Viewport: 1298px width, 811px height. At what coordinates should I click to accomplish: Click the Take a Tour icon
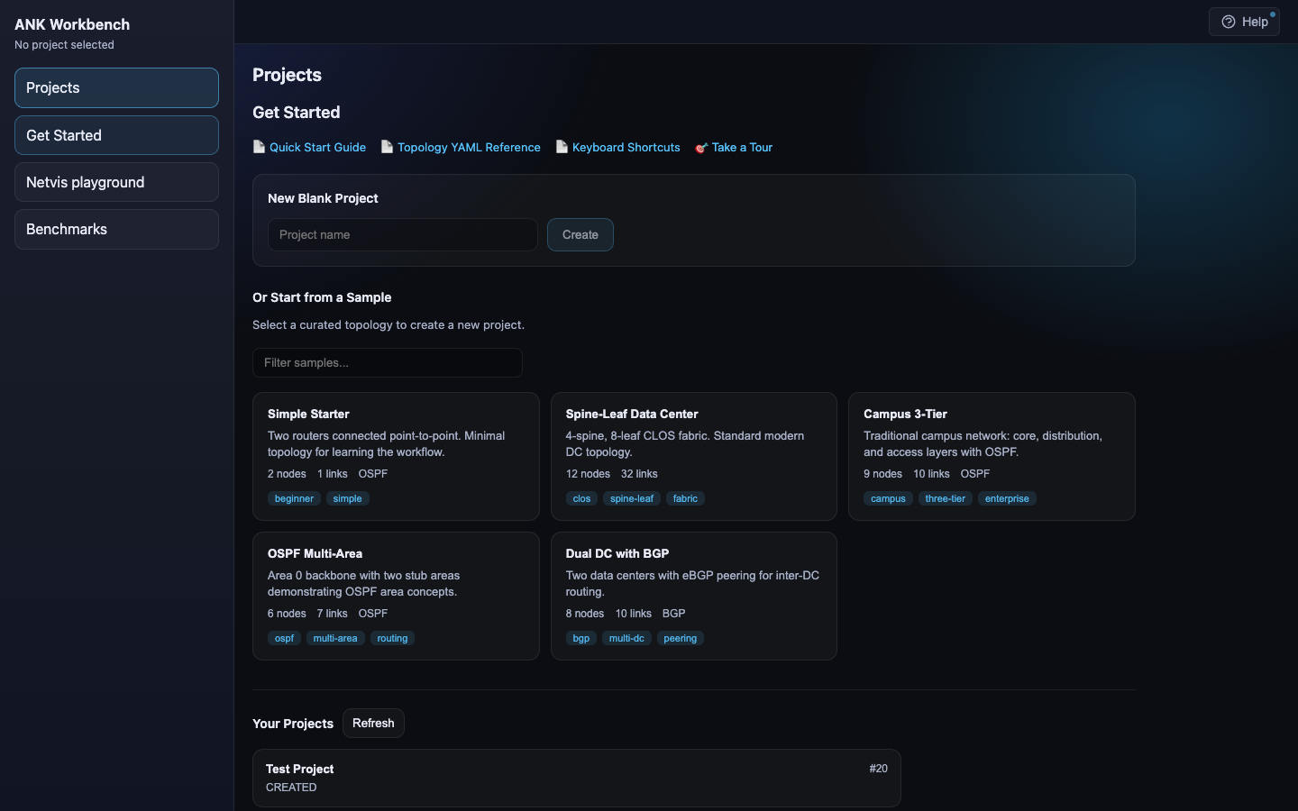point(701,148)
